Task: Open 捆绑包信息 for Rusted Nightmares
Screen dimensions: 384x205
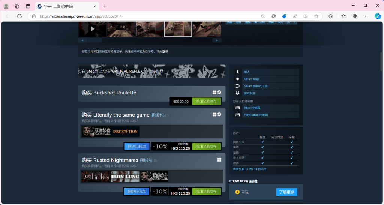Action: tap(137, 191)
